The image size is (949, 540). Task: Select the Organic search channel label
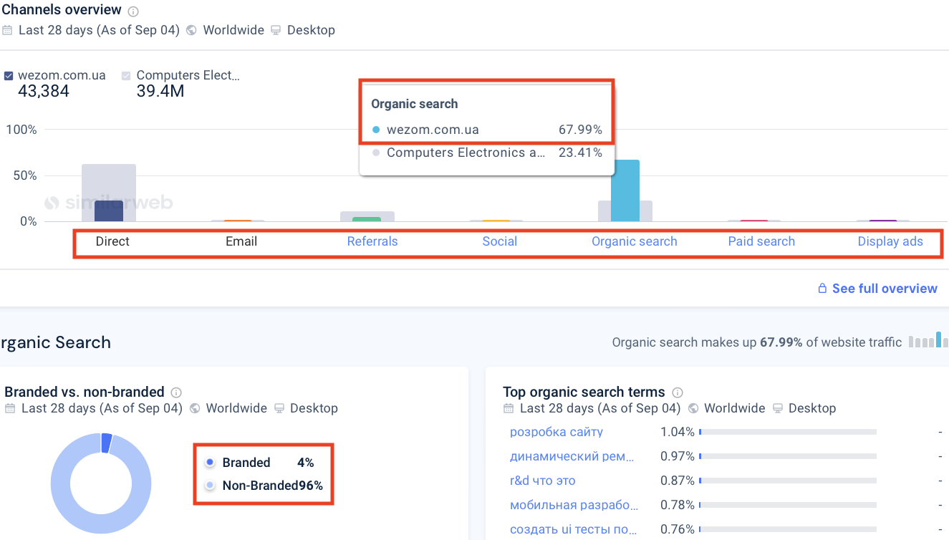(634, 241)
